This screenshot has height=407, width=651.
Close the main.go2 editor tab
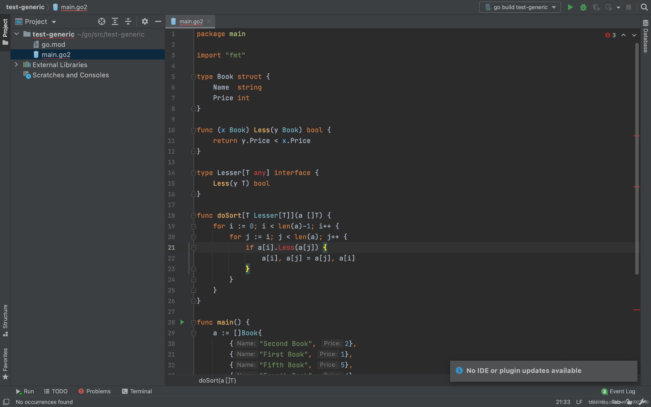(209, 21)
